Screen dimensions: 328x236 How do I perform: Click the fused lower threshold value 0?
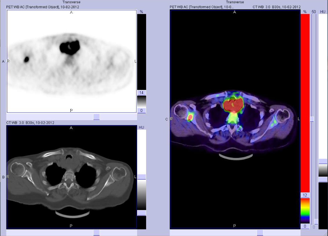pos(305,226)
